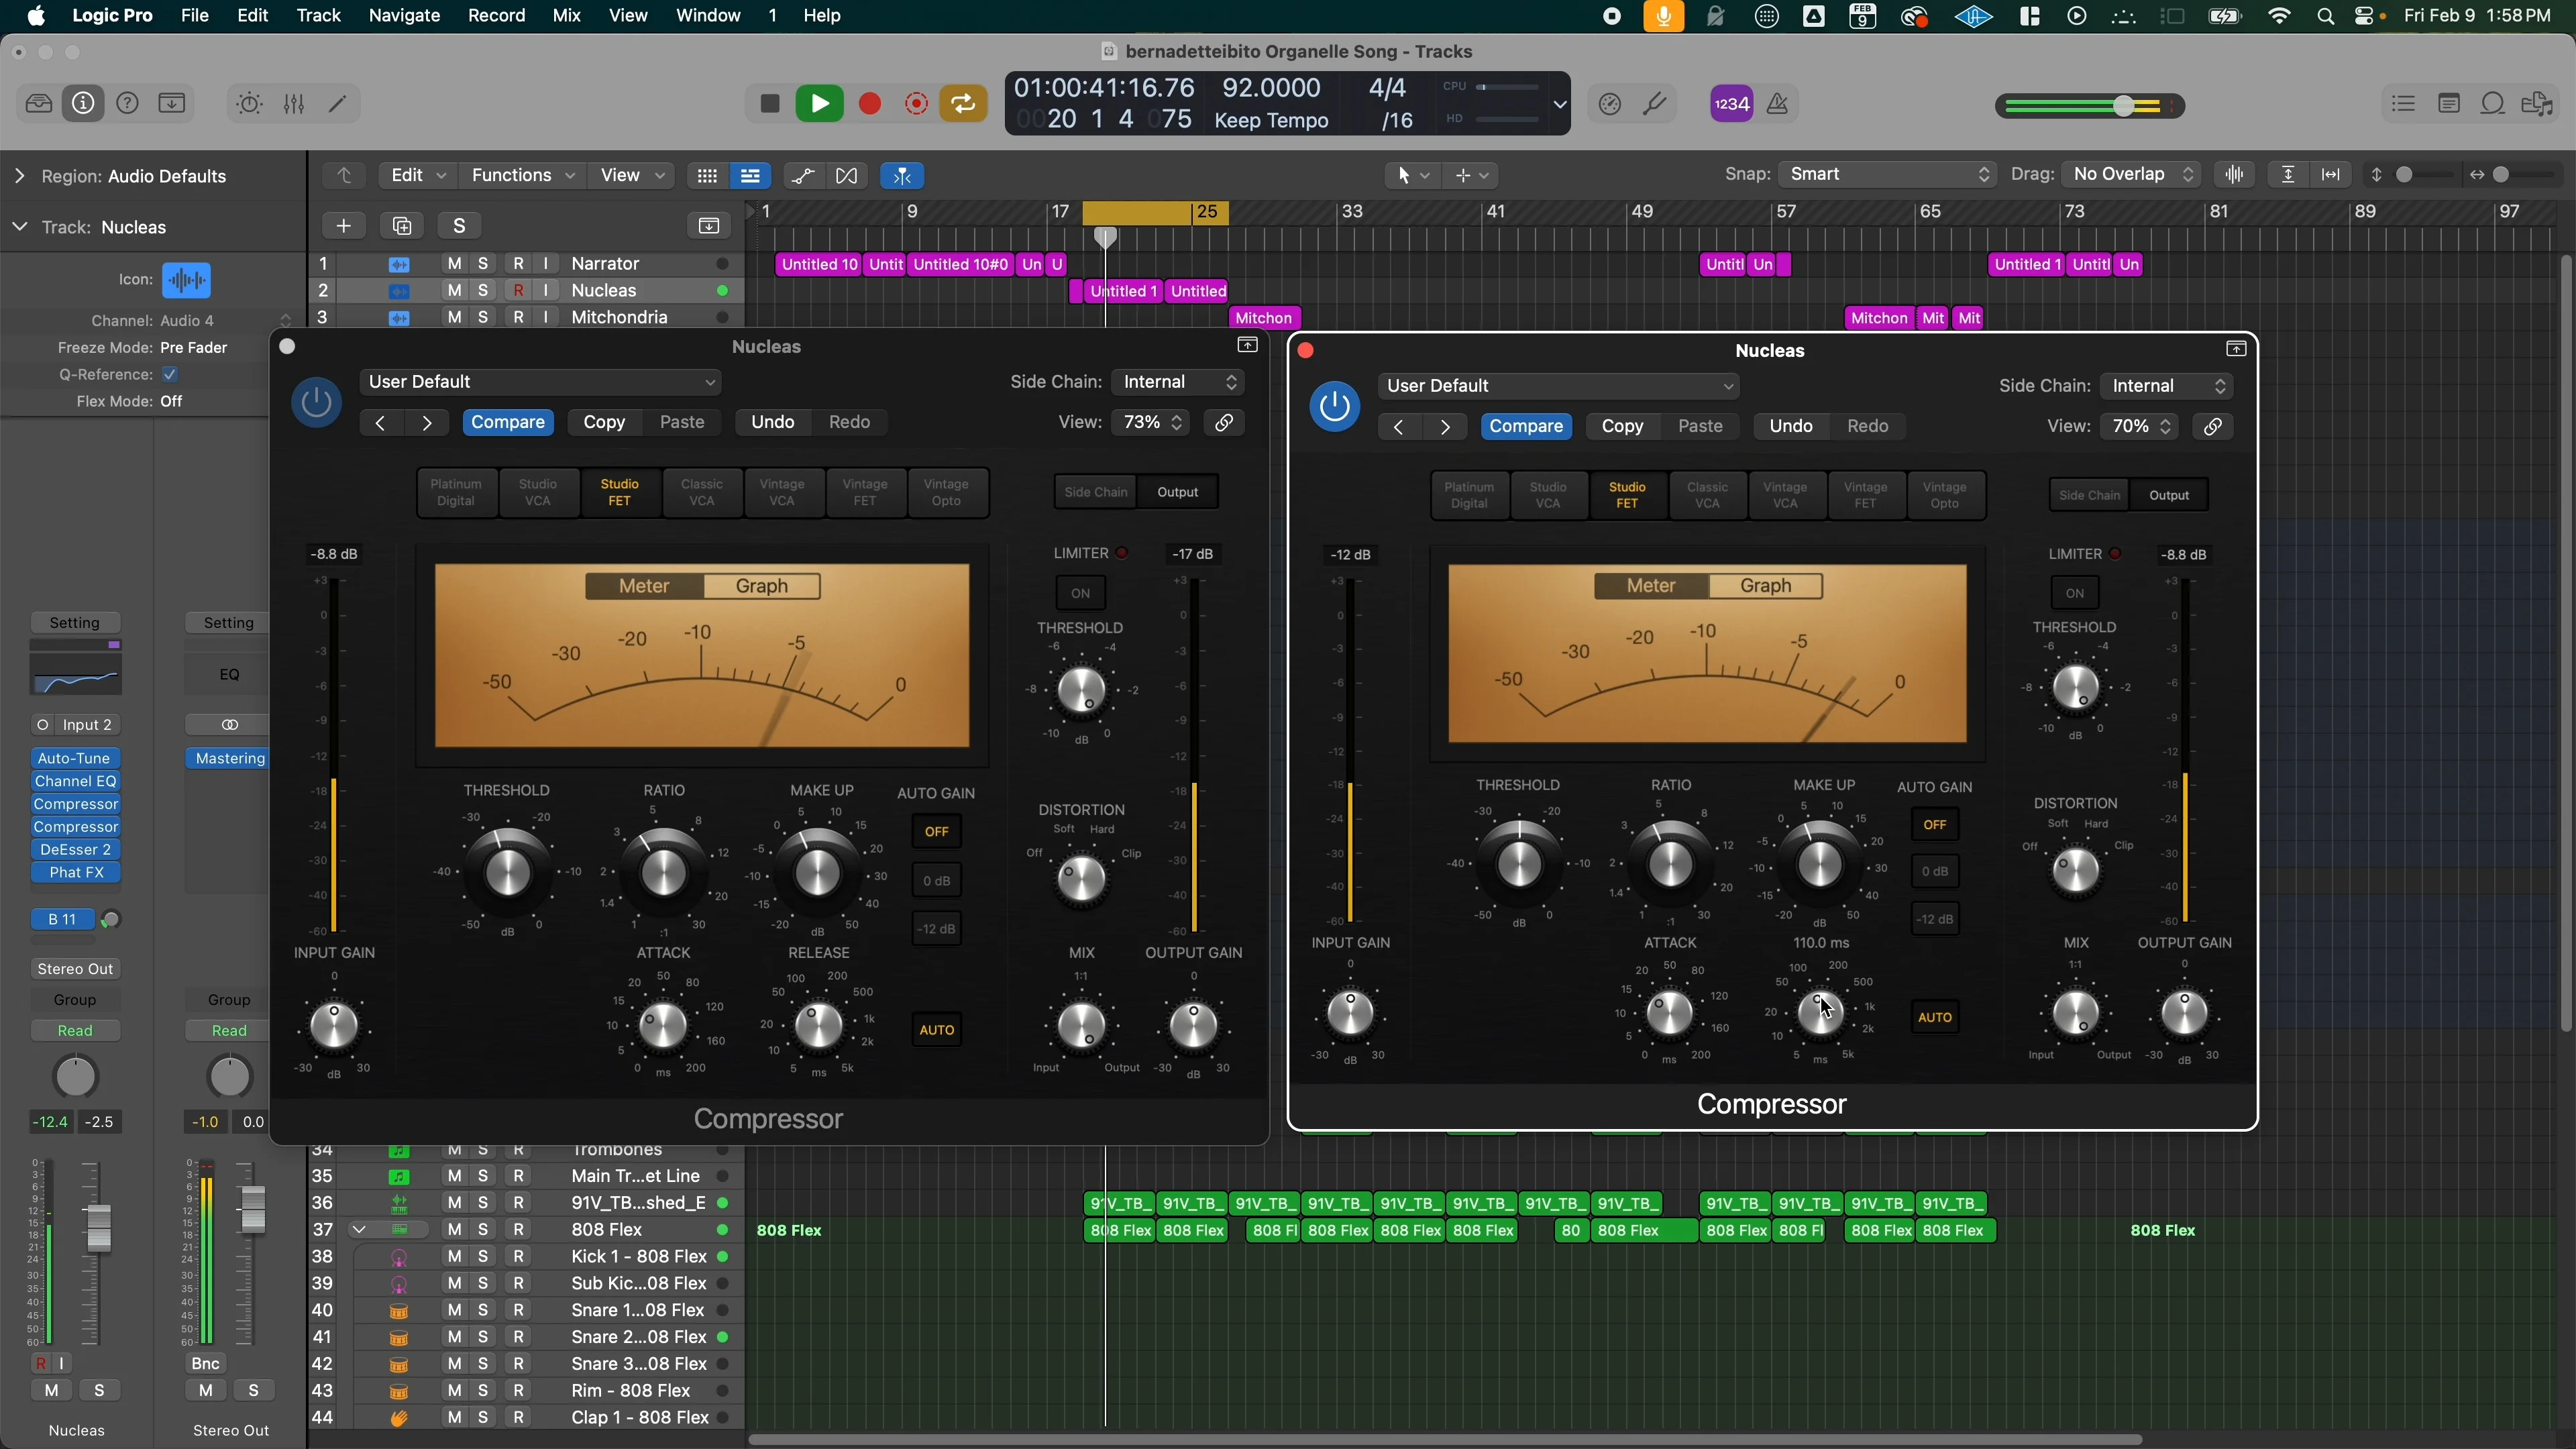Open the Tuner fork icon near transport
The width and height of the screenshot is (2576, 1449).
pos(1656,104)
